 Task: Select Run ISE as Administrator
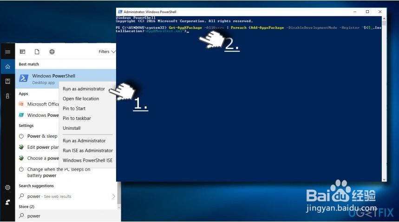tap(87, 151)
